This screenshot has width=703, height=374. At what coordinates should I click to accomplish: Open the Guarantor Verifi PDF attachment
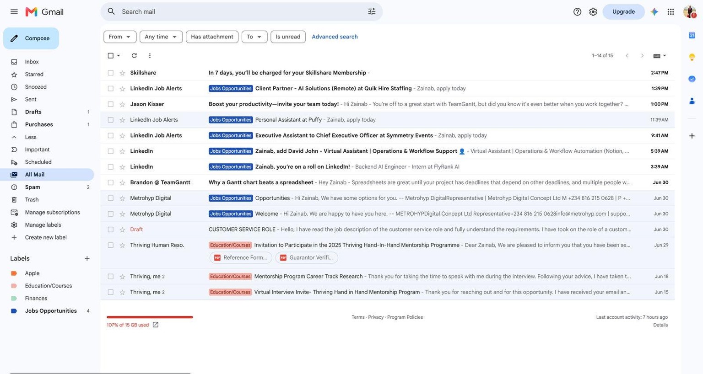point(307,257)
